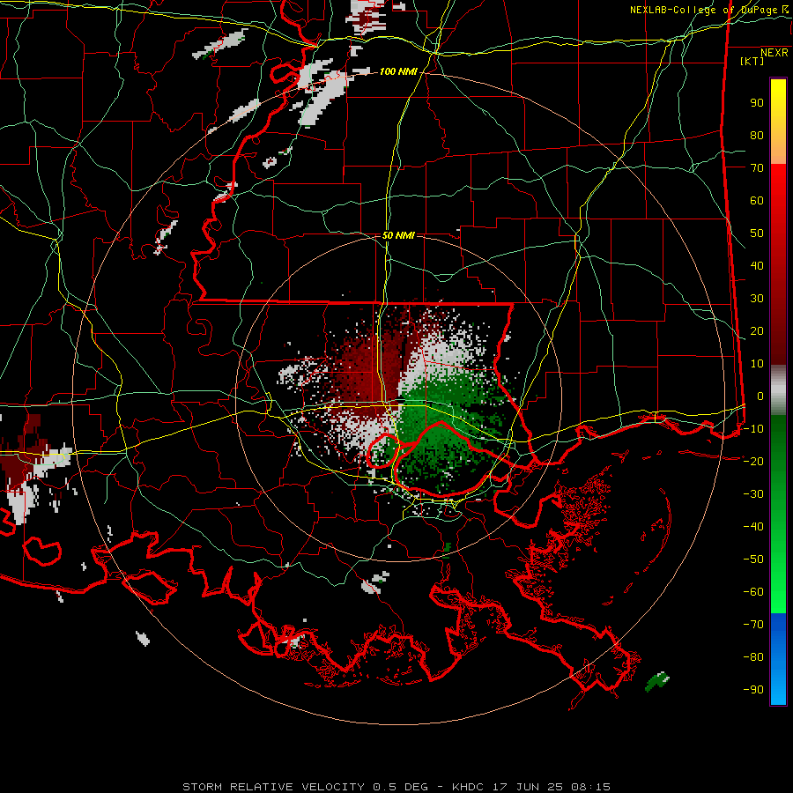Viewport: 793px width, 793px height.
Task: Select the 30 value on velocity scale
Action: pyautogui.click(x=757, y=299)
